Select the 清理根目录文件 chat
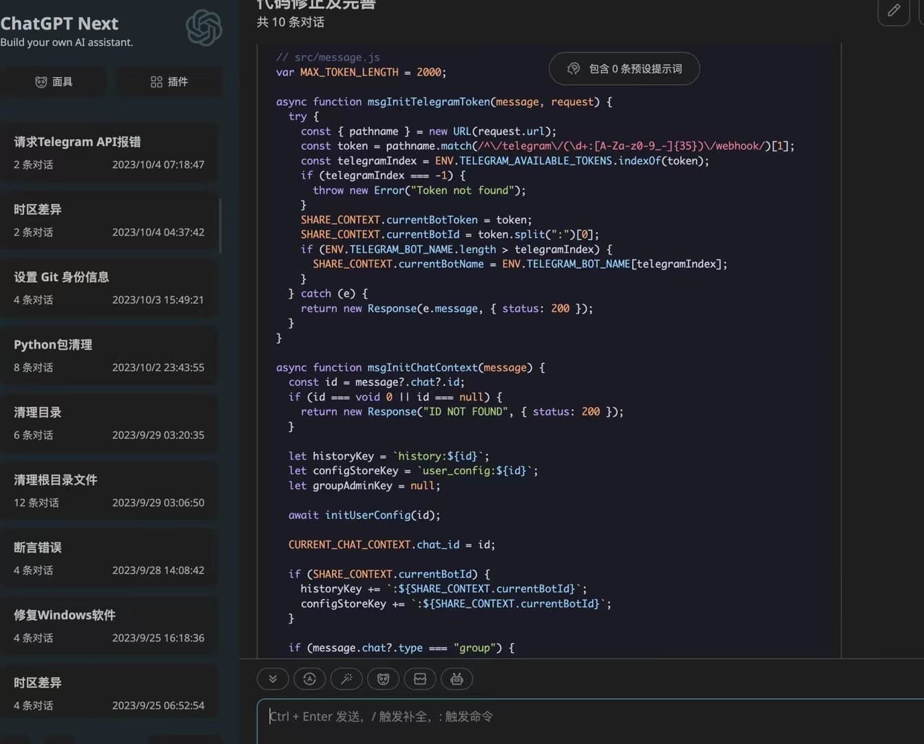This screenshot has width=924, height=744. [109, 490]
